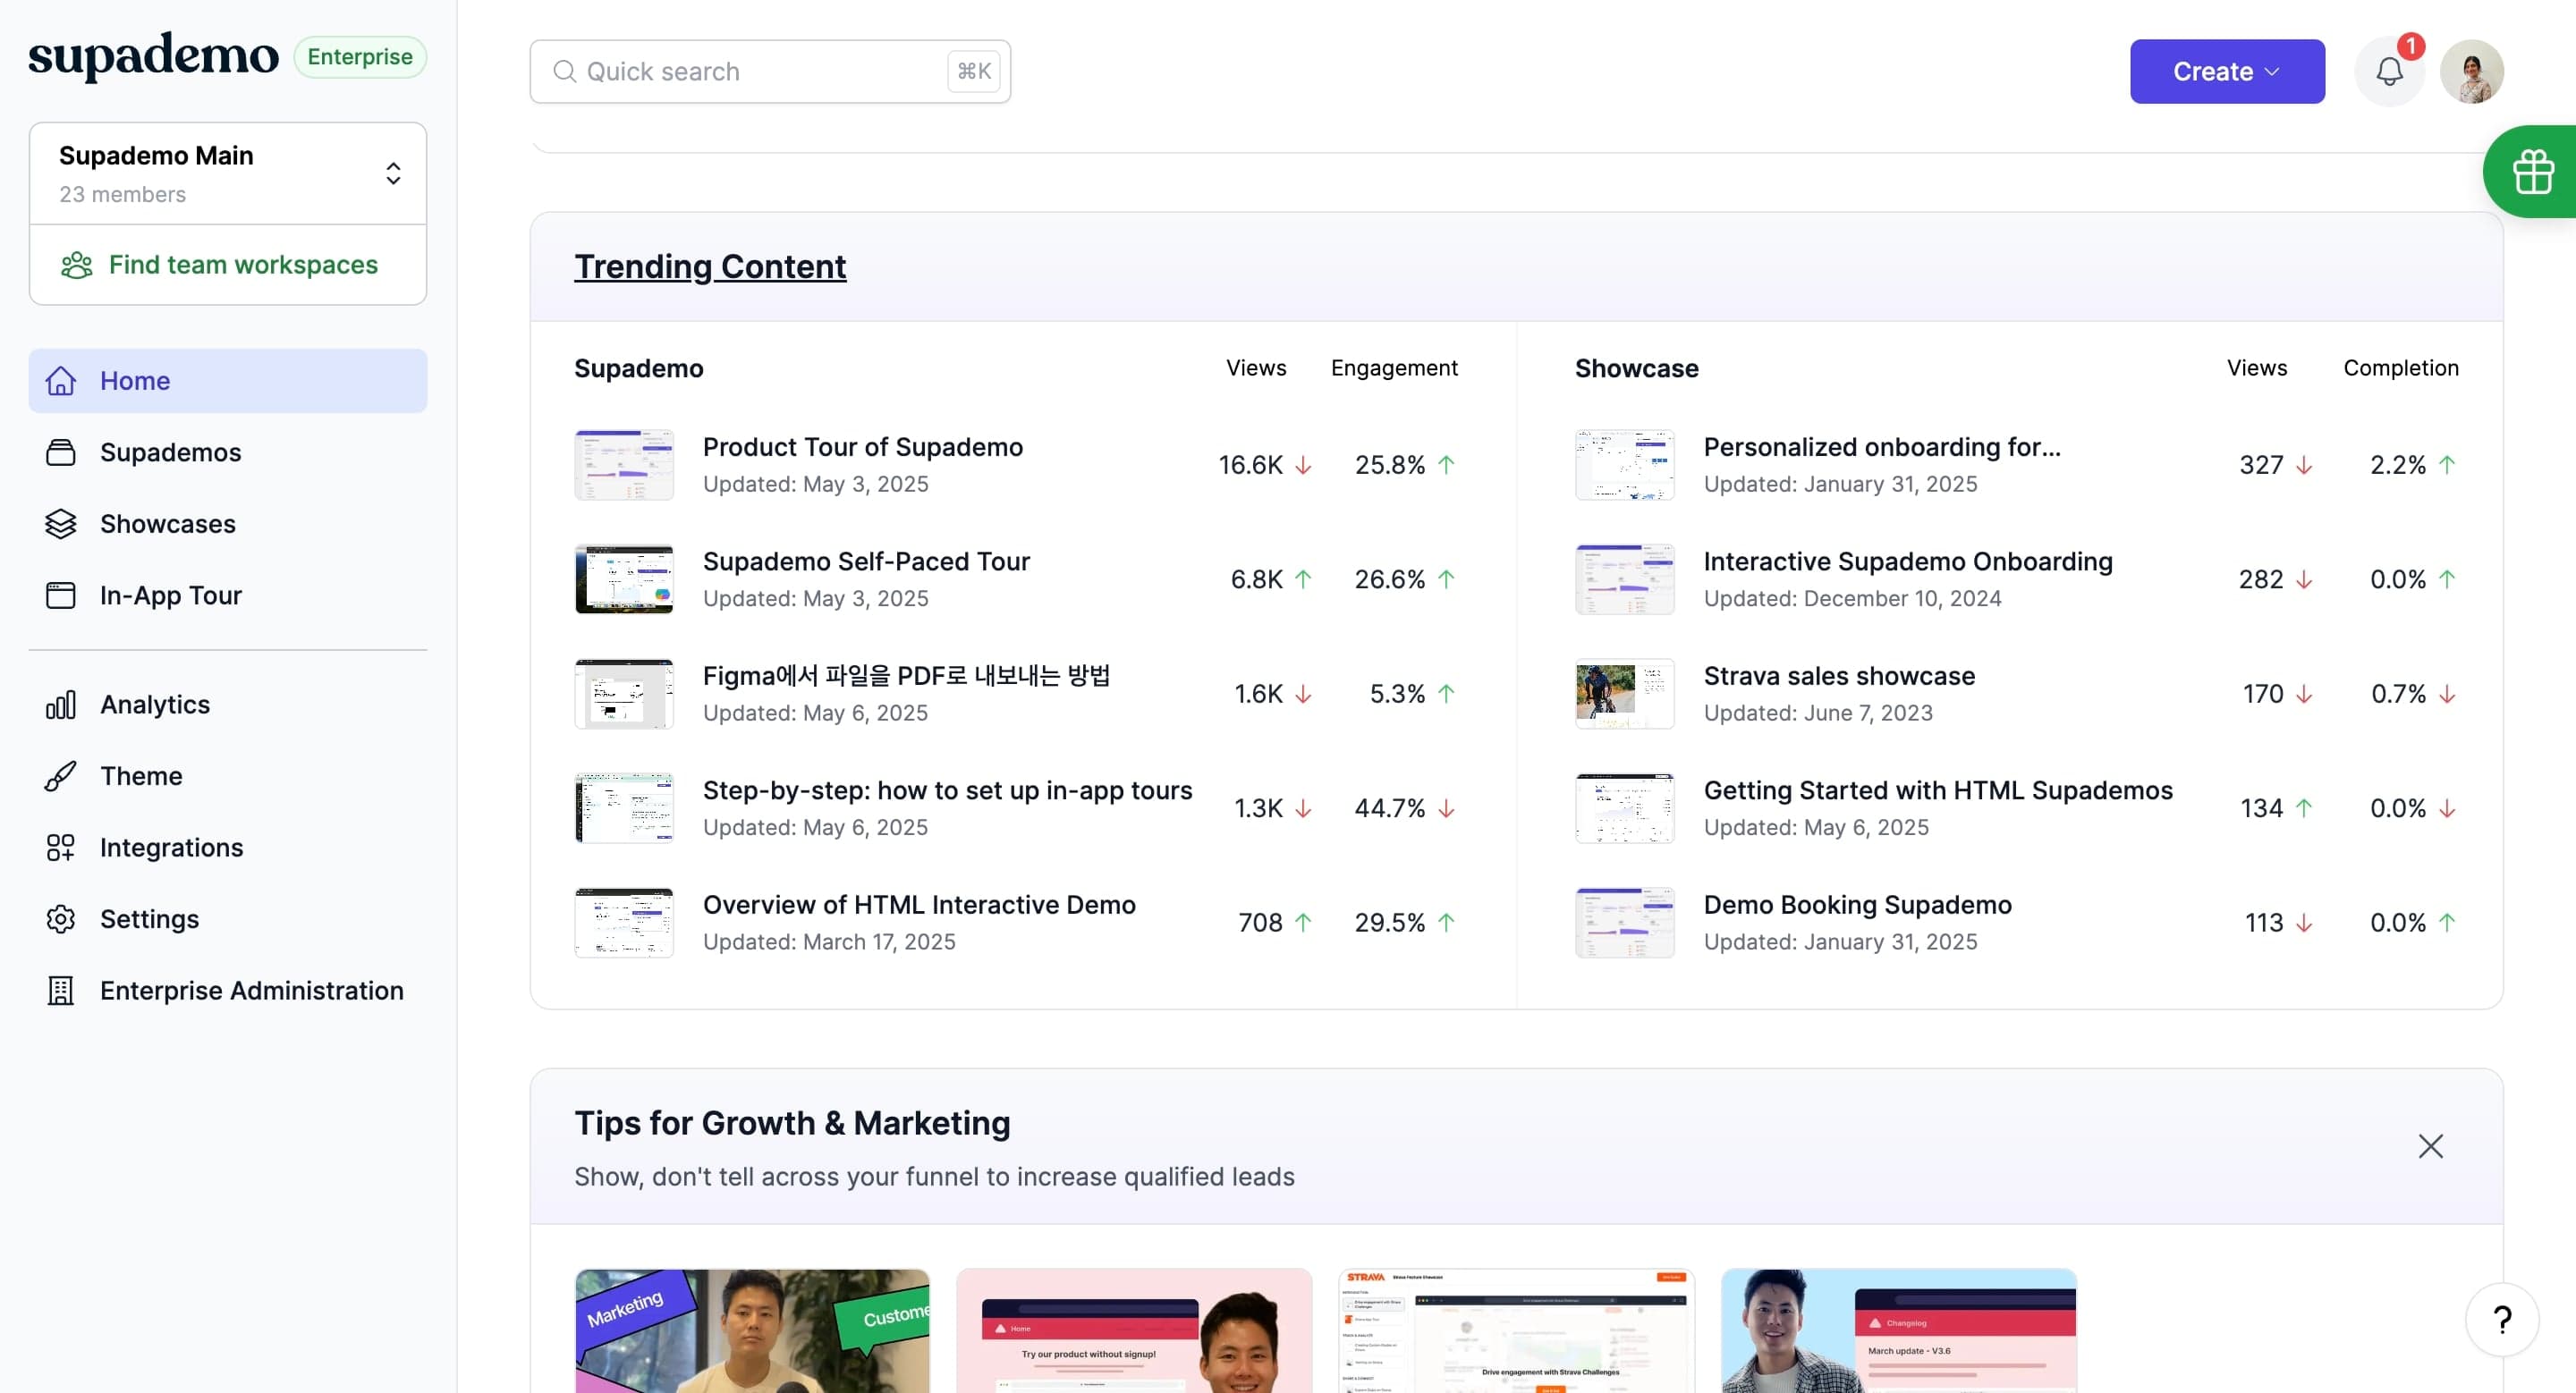2576x1393 pixels.
Task: Open the green gift rewards icon
Action: [x=2532, y=171]
